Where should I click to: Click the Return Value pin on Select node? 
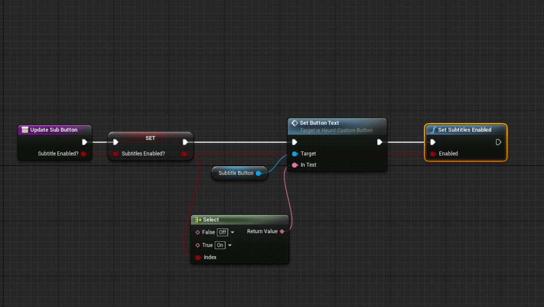[x=282, y=232]
